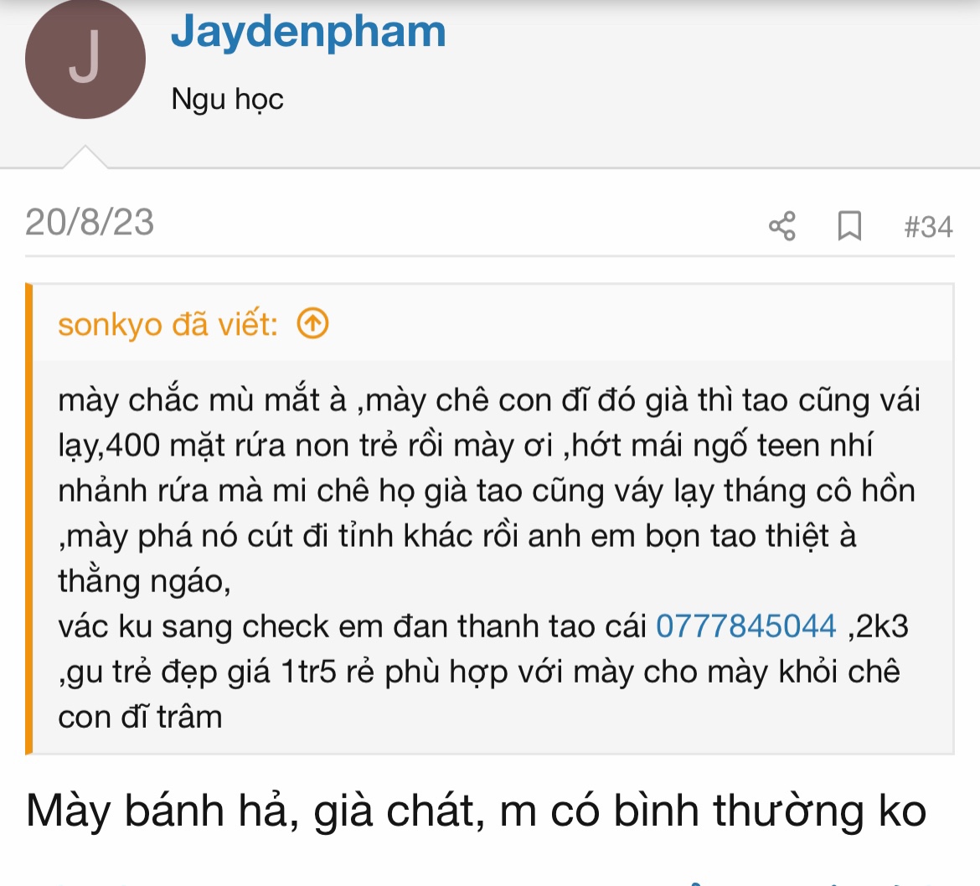Click the quoted line mentioning 'gu trẻ đẹp giá 1tr5'

point(479,672)
